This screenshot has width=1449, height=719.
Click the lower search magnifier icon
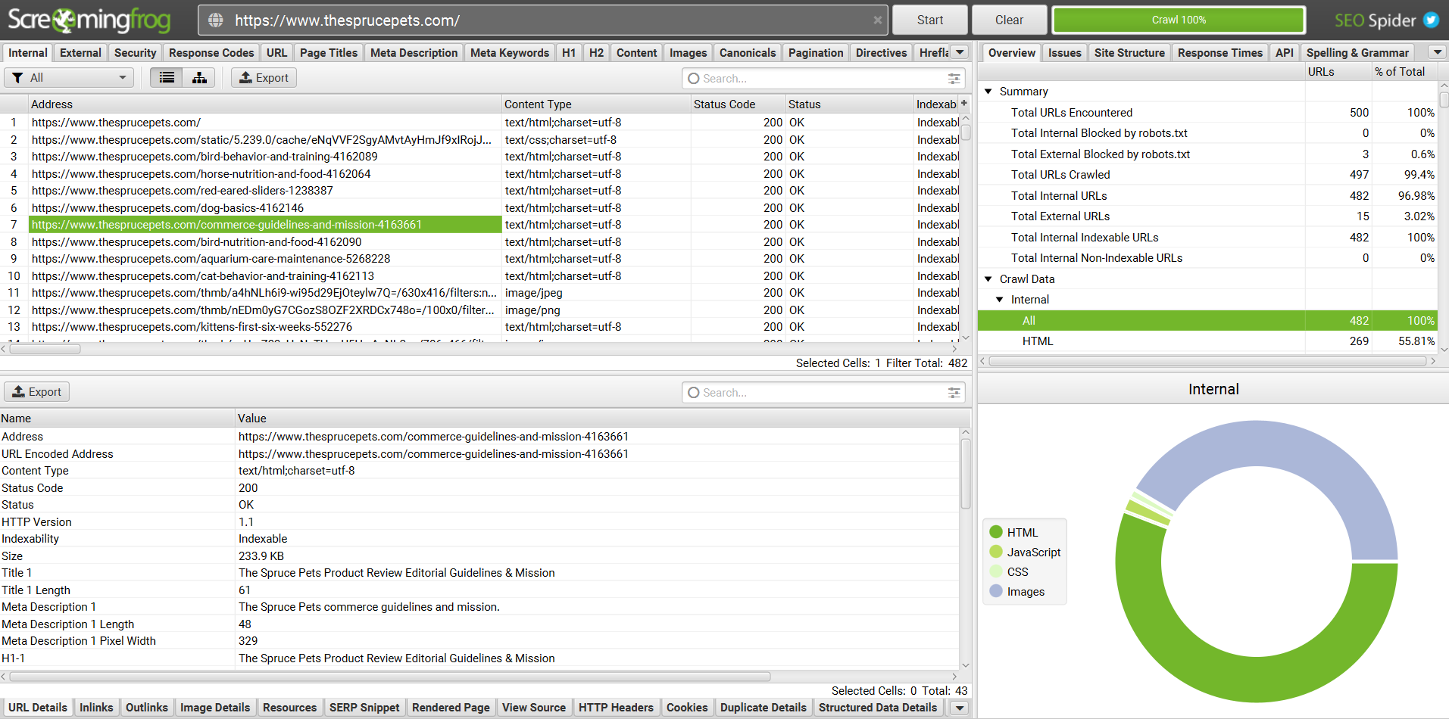coord(693,392)
